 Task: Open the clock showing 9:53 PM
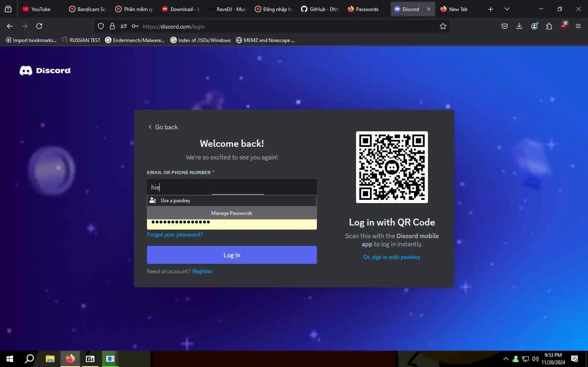click(553, 359)
